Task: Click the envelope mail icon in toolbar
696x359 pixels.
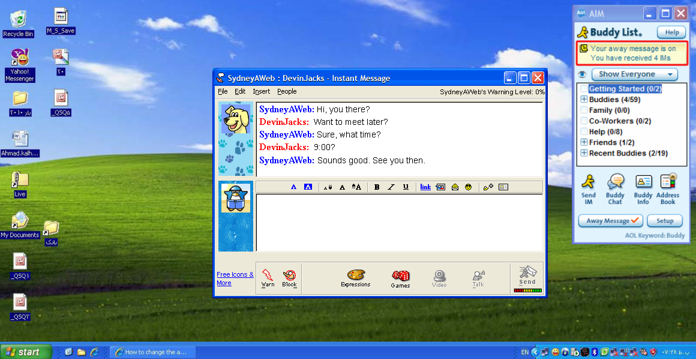Action: (x=455, y=187)
